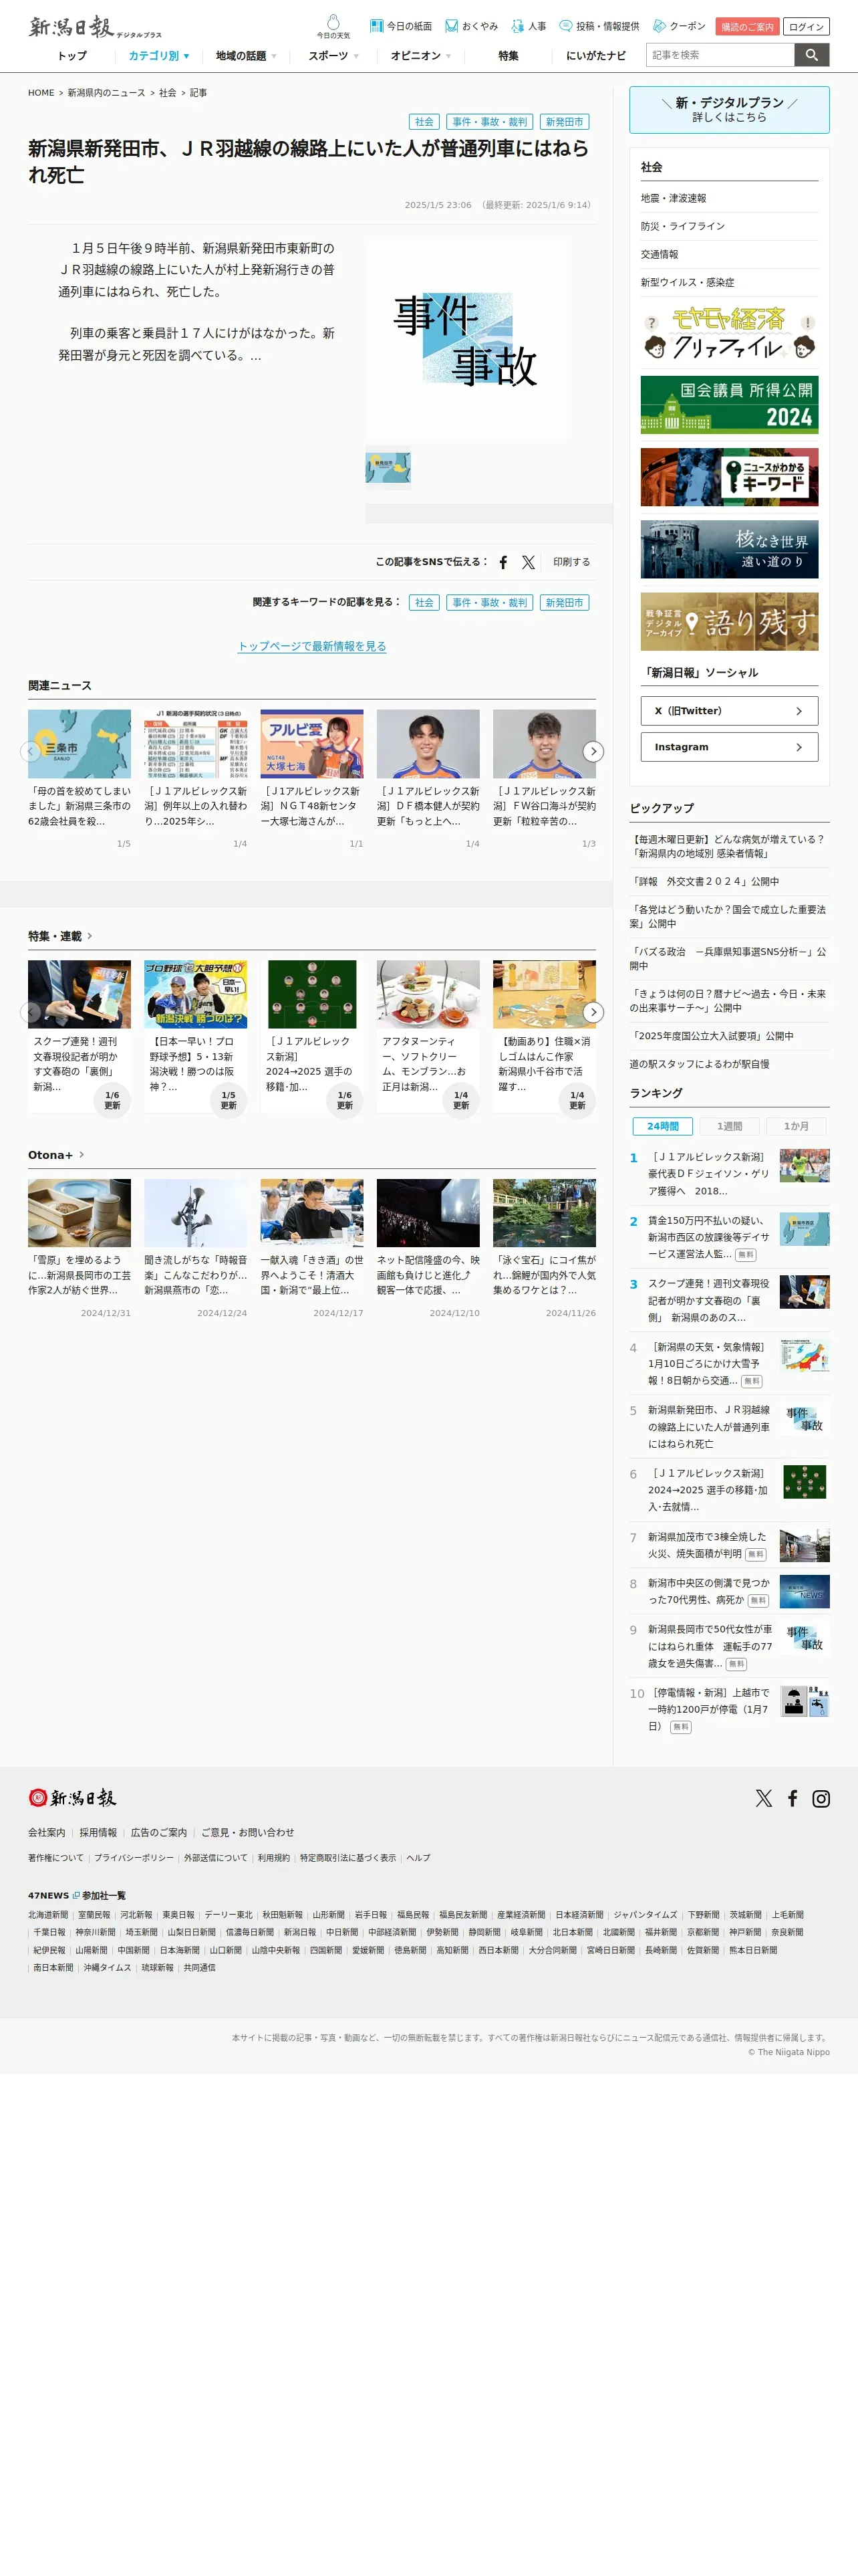The width and height of the screenshot is (858, 2576).
Task: Next arrow in 関連ニュース carousel
Action: coord(593,751)
